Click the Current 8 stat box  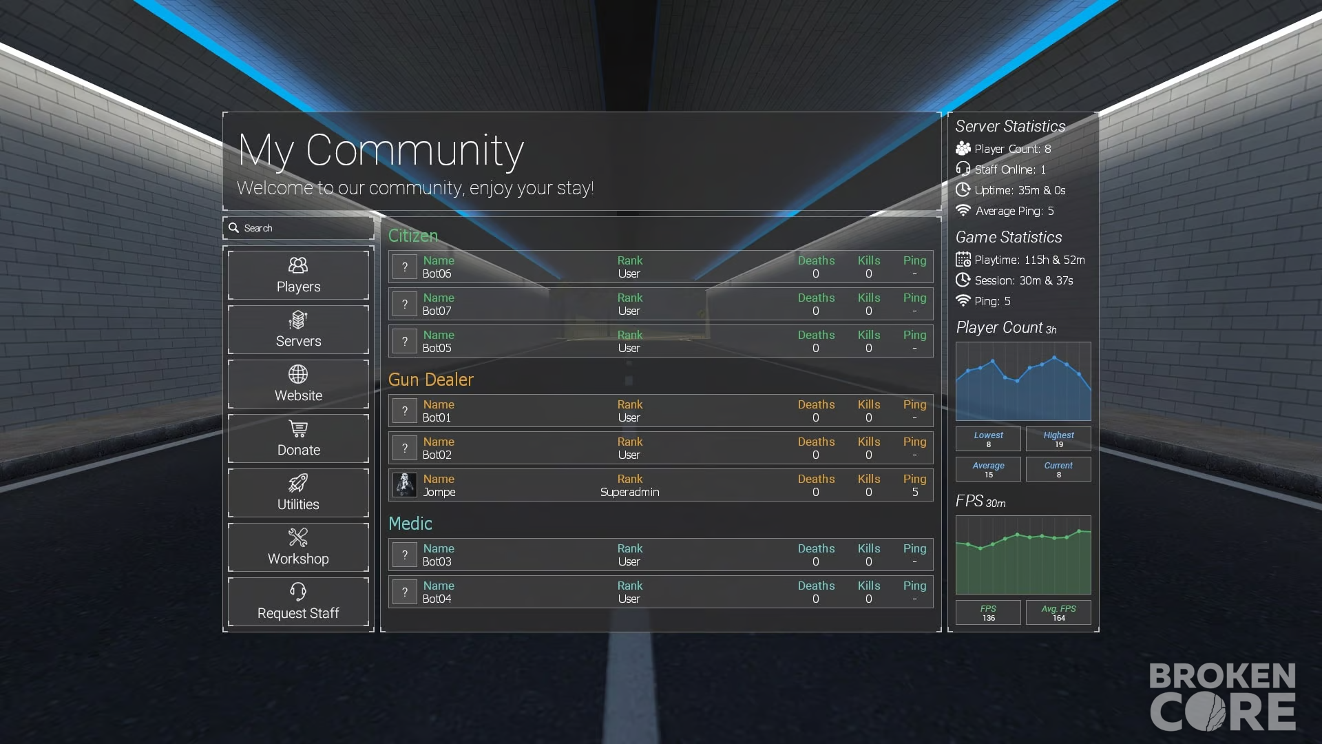coord(1058,469)
